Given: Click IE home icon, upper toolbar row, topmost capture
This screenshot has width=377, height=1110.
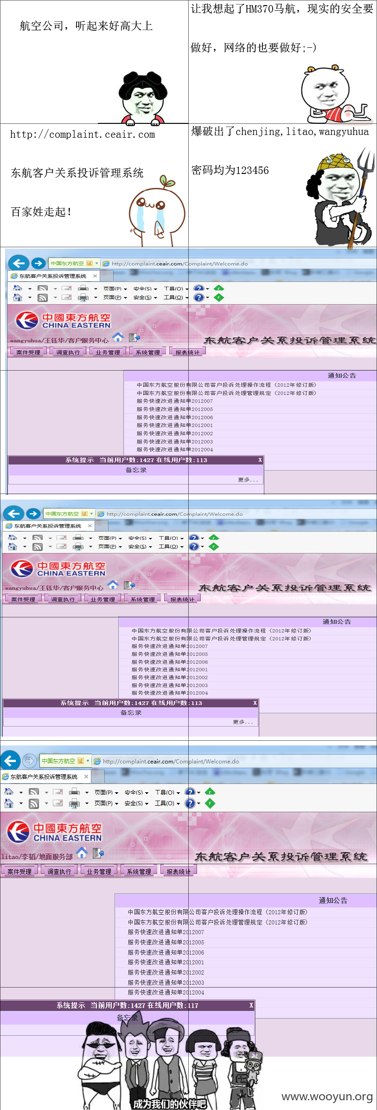Looking at the screenshot, I should click(18, 288).
